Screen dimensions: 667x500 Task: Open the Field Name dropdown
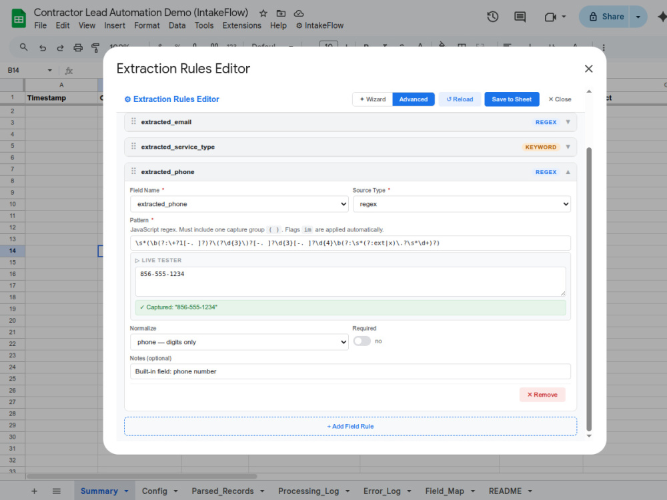pos(239,204)
